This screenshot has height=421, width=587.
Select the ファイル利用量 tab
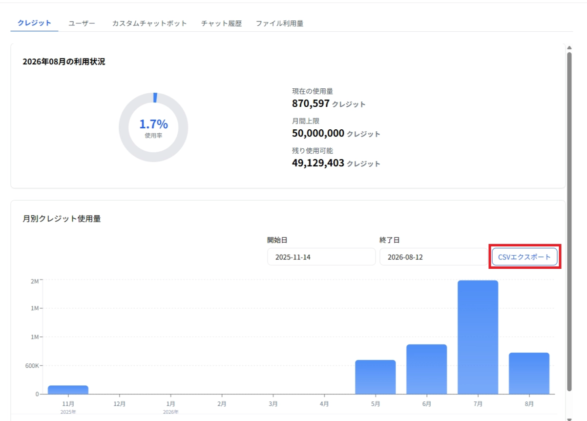[x=280, y=23]
